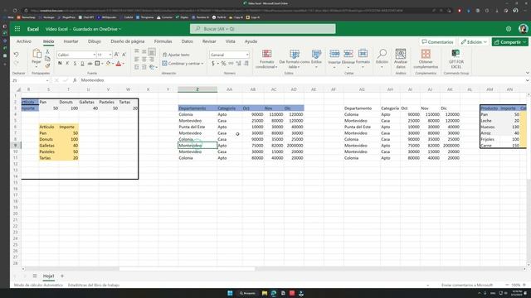Click the Pegar clipboard icon
Screen dimensions: 531x298
point(37,53)
